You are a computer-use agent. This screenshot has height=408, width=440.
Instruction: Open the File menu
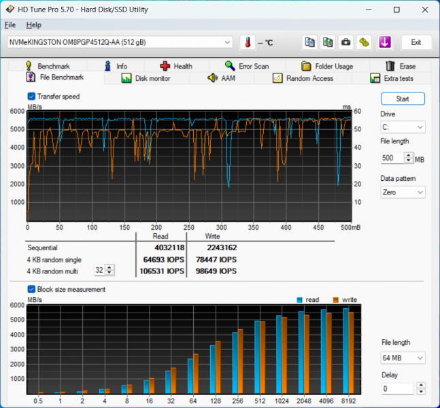[x=10, y=25]
